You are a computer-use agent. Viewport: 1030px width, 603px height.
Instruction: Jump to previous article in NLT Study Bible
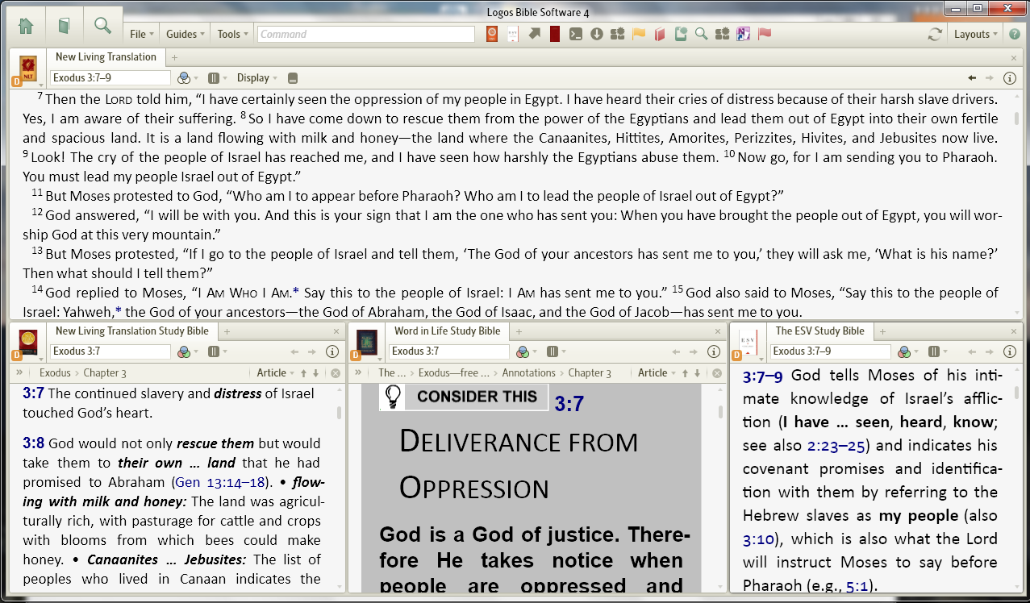pyautogui.click(x=303, y=373)
